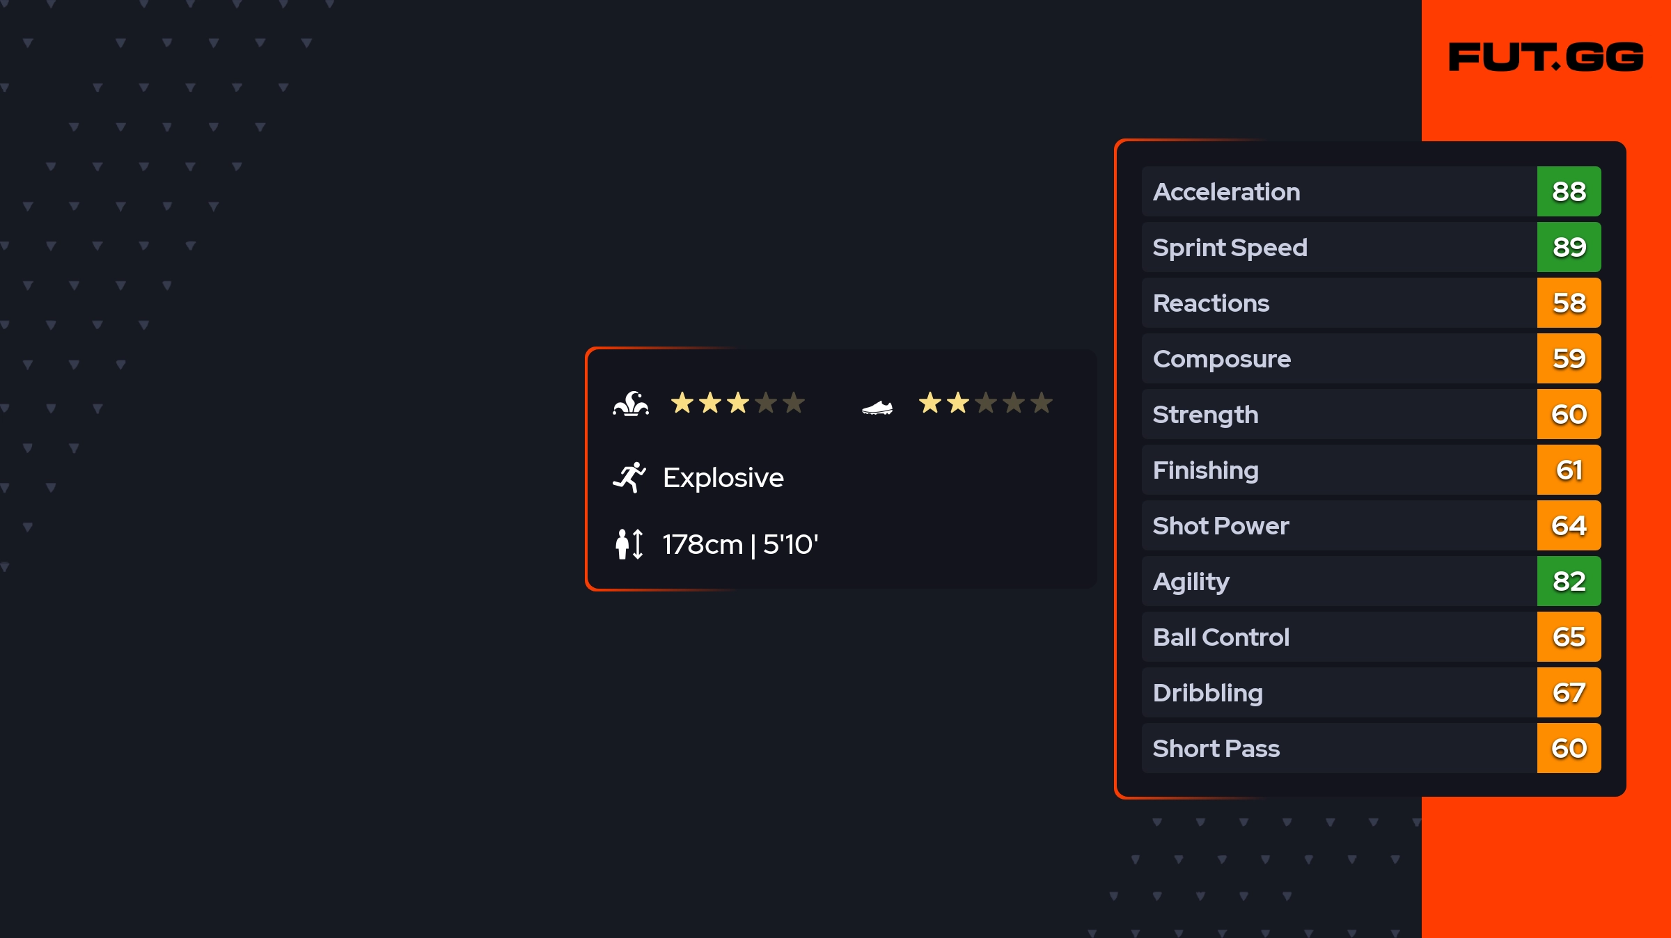Click the green 82 Agility value
Image resolution: width=1671 pixels, height=938 pixels.
1569,581
